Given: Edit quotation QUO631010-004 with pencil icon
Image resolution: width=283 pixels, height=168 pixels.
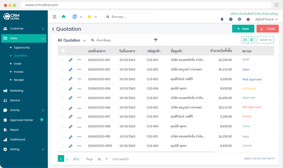Looking at the screenshot, I should (x=71, y=89).
